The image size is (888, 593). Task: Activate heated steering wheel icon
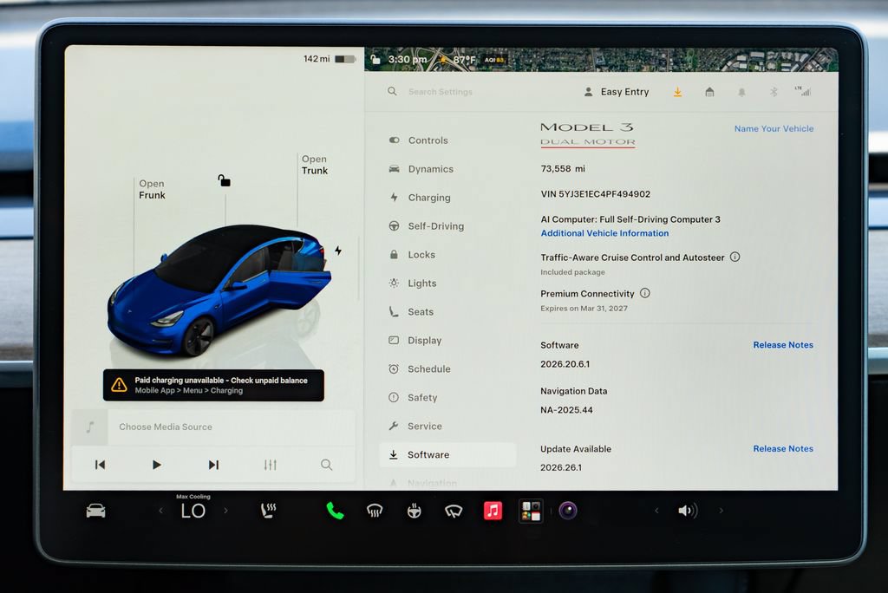(414, 511)
